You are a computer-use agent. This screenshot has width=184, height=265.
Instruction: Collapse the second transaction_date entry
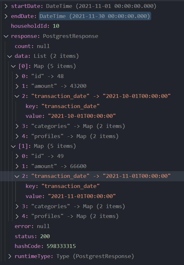pyautogui.click(x=18, y=176)
